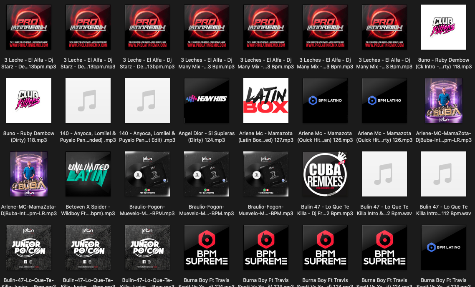Click generic music icon for Anyoca file ending 'nded)'
The image size is (475, 287).
coord(88,101)
